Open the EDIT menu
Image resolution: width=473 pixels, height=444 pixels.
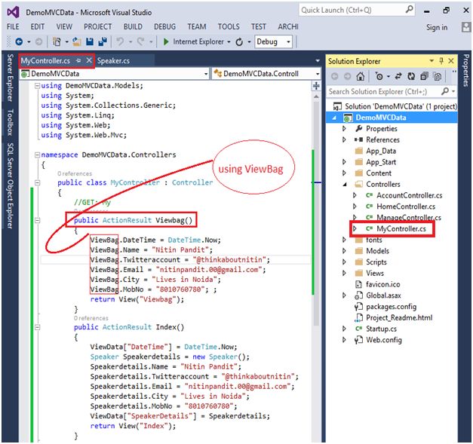[38, 27]
